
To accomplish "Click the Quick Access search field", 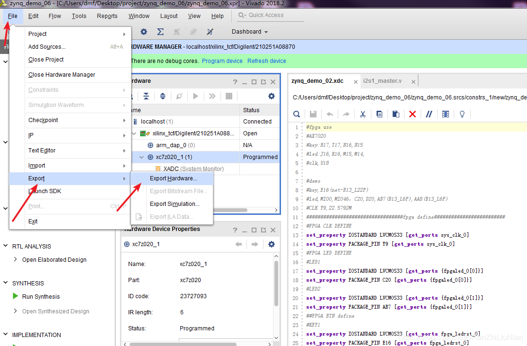I will (x=271, y=15).
